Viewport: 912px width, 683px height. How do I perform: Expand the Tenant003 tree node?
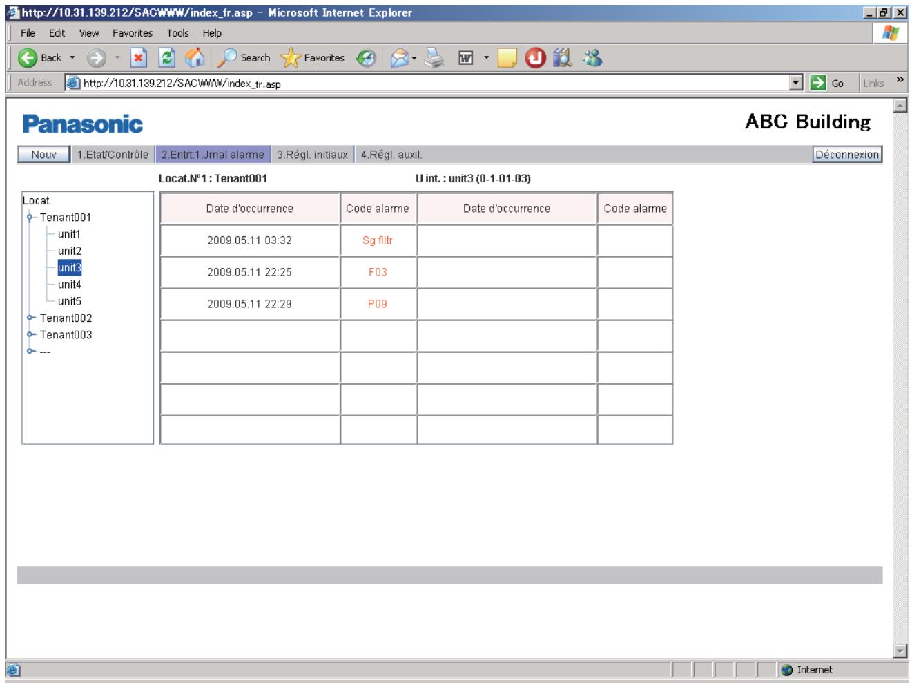point(30,334)
